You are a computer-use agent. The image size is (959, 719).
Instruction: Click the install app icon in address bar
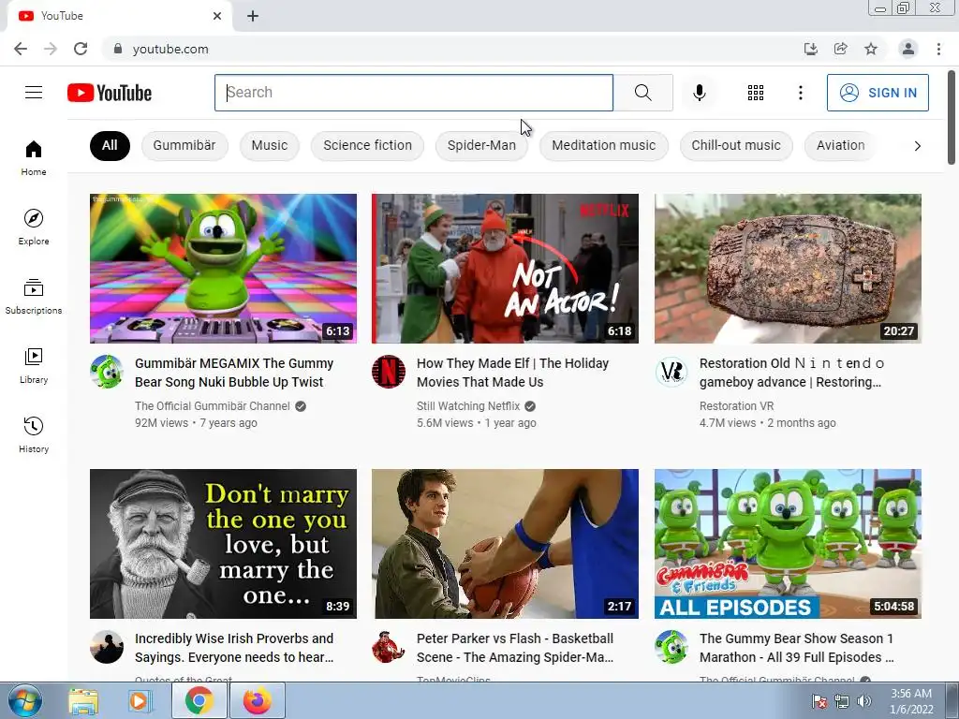point(810,49)
